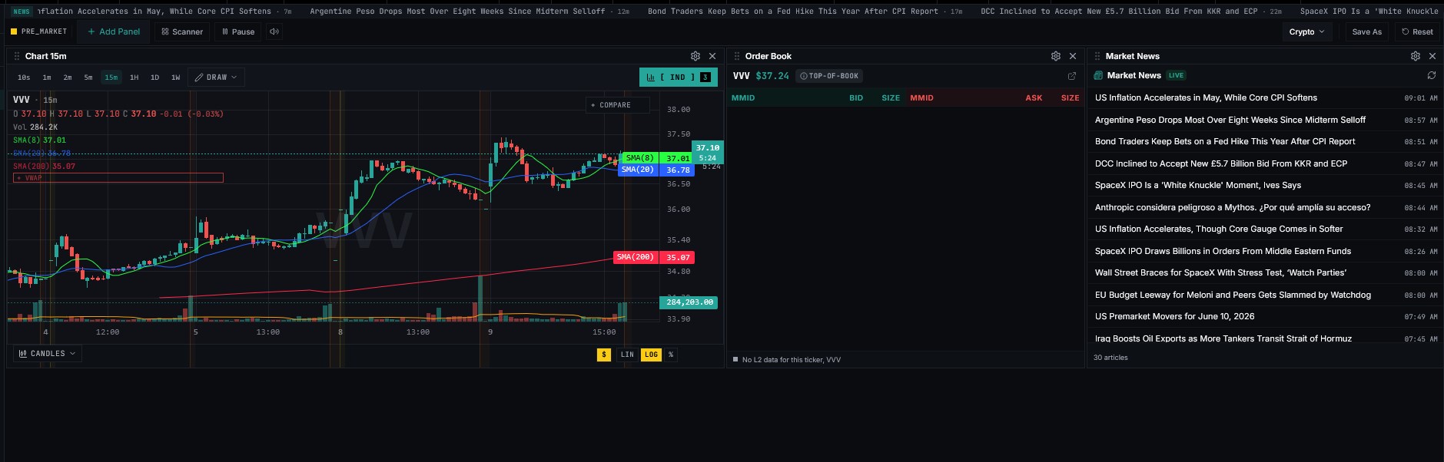The image size is (1444, 462).
Task: Click Save As button
Action: click(1366, 31)
